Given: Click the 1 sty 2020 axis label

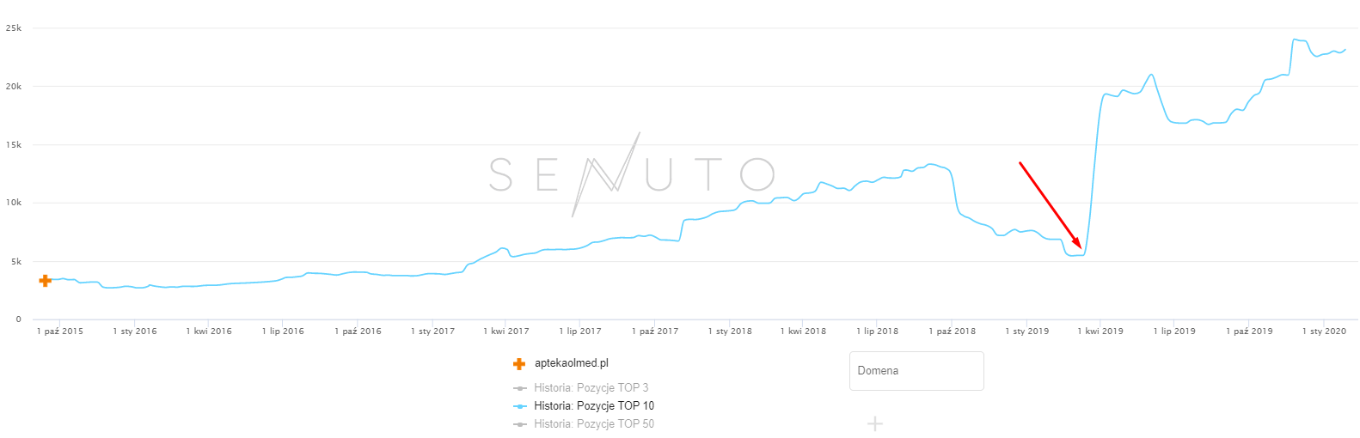Looking at the screenshot, I should click(x=1324, y=332).
